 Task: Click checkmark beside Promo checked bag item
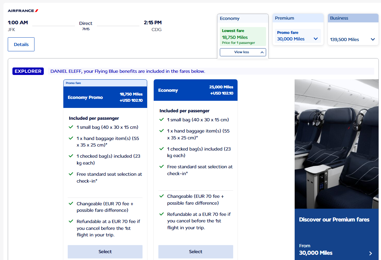pyautogui.click(x=71, y=156)
